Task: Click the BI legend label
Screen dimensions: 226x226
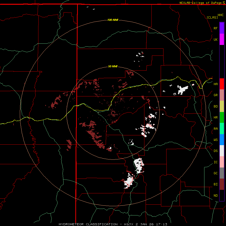Action: pos(215,184)
